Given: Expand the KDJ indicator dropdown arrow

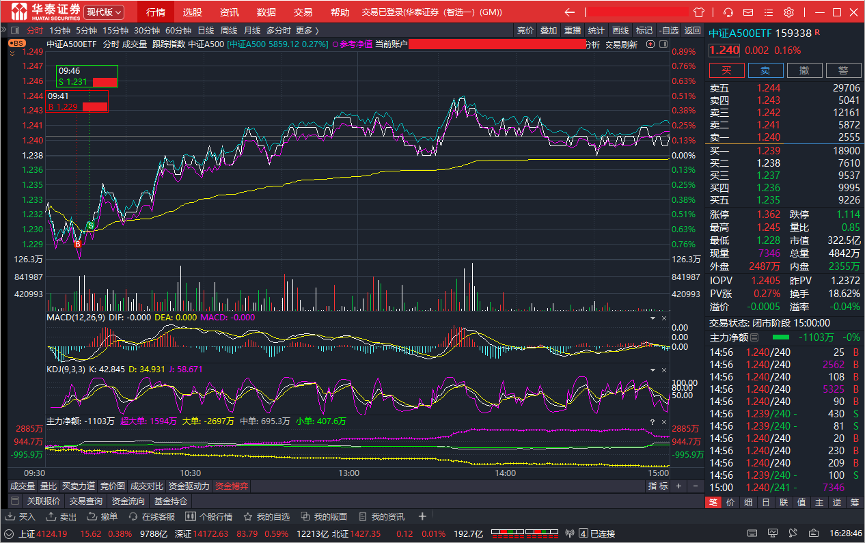Looking at the screenshot, I should tap(651, 370).
